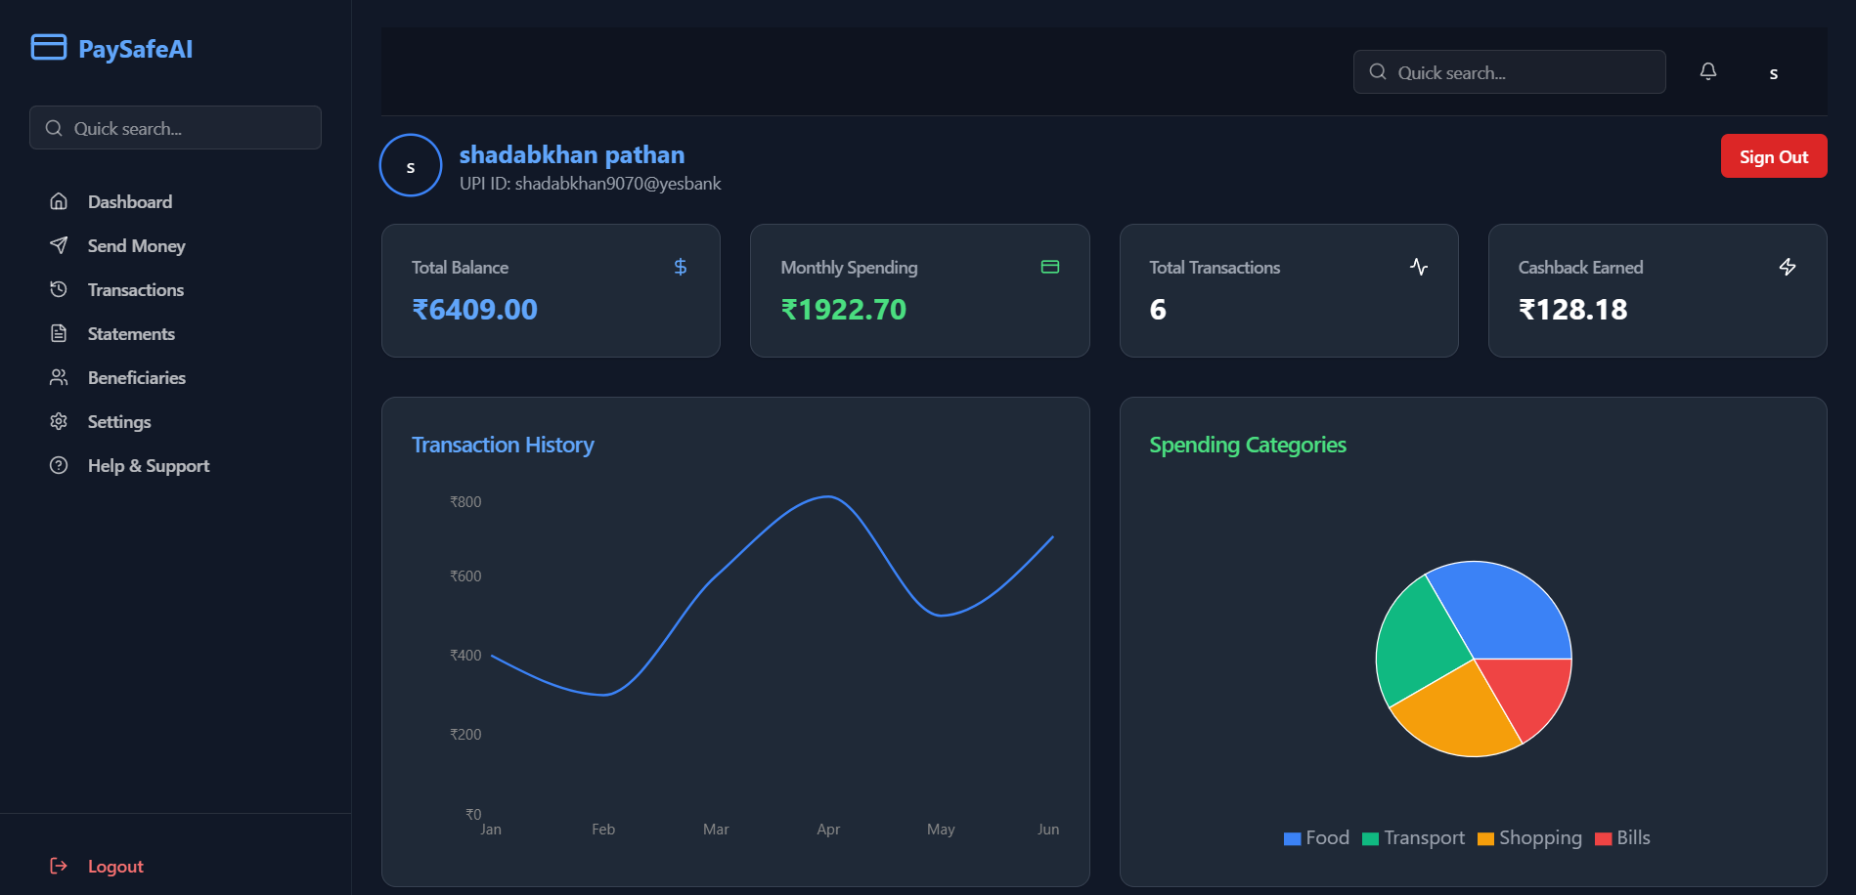1856x895 pixels.
Task: Click the card icon on Monthly Spending
Action: point(1050,267)
